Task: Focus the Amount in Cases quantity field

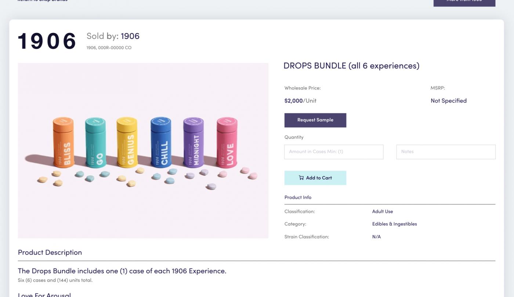Action: point(334,152)
